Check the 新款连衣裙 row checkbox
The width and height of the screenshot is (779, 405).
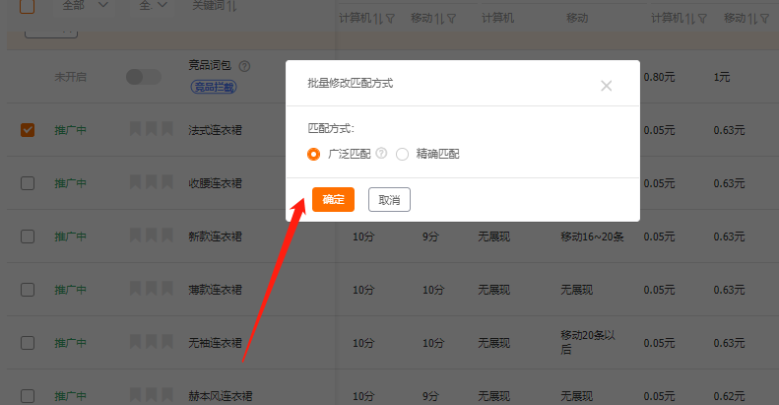(28, 236)
